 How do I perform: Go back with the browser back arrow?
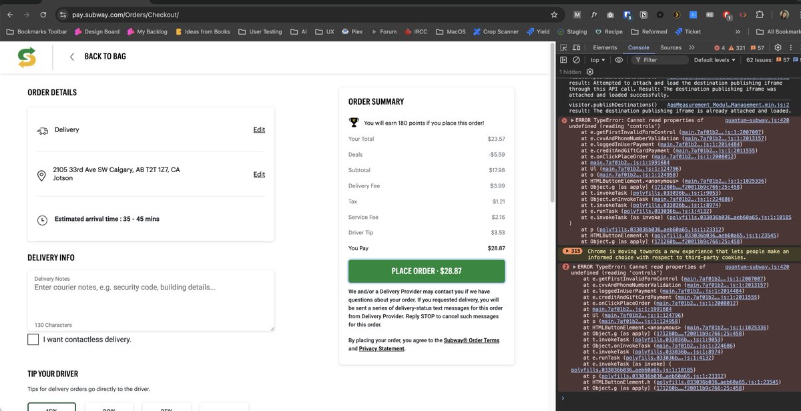point(10,14)
